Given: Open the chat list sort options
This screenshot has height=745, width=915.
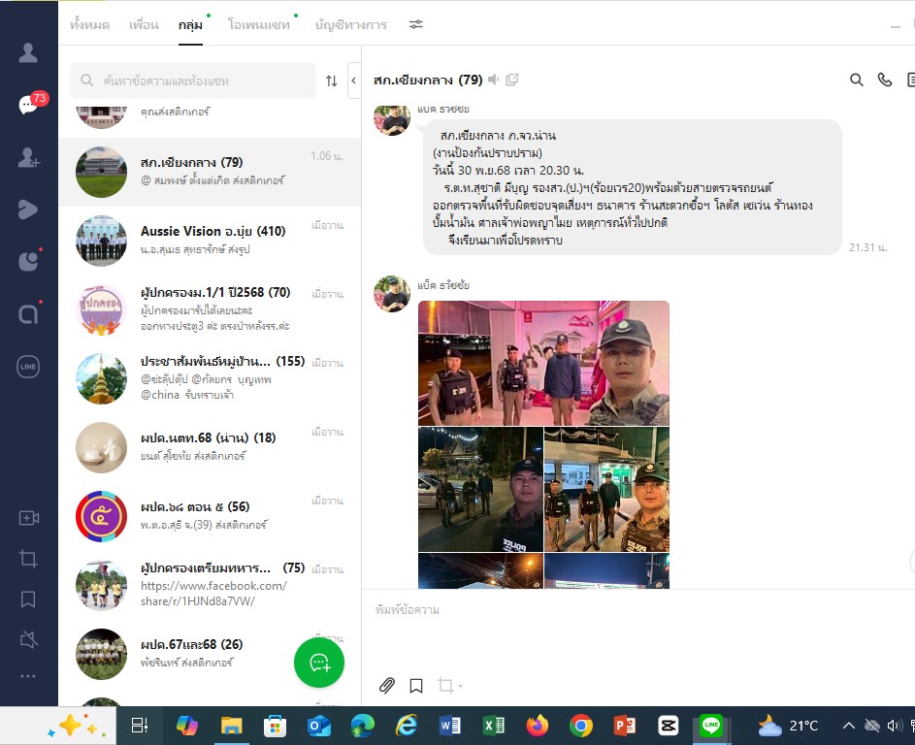Looking at the screenshot, I should 331,81.
